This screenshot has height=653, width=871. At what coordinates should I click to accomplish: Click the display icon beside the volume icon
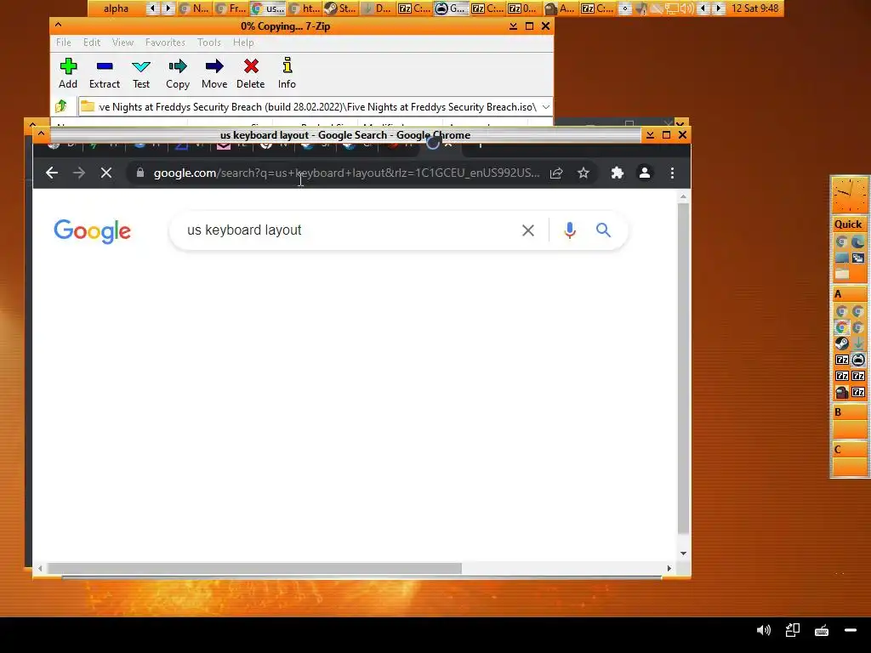coord(793,630)
